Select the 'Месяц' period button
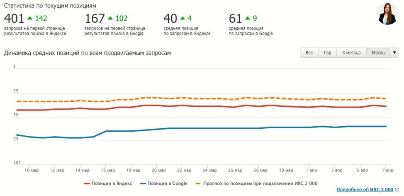Screen dimensions: 404x196 pos(378,53)
